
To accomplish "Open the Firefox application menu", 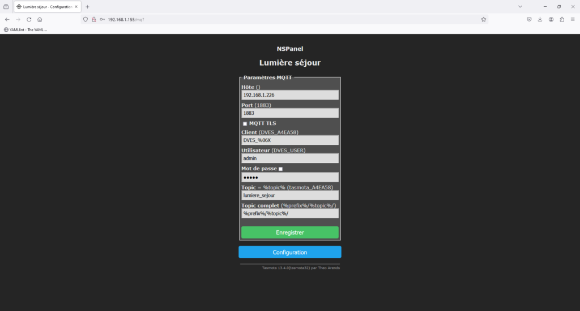I will (x=573, y=20).
